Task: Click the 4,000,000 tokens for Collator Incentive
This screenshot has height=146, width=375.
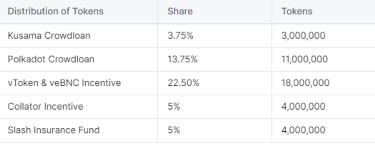Action: pyautogui.click(x=303, y=106)
